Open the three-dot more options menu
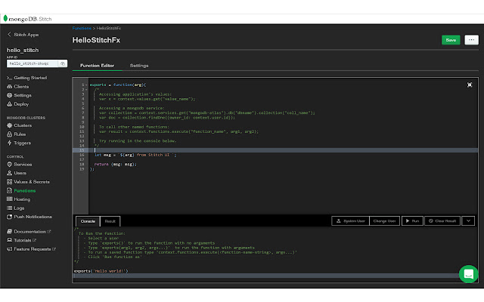Image resolution: width=484 pixels, height=302 pixels. pyautogui.click(x=471, y=40)
